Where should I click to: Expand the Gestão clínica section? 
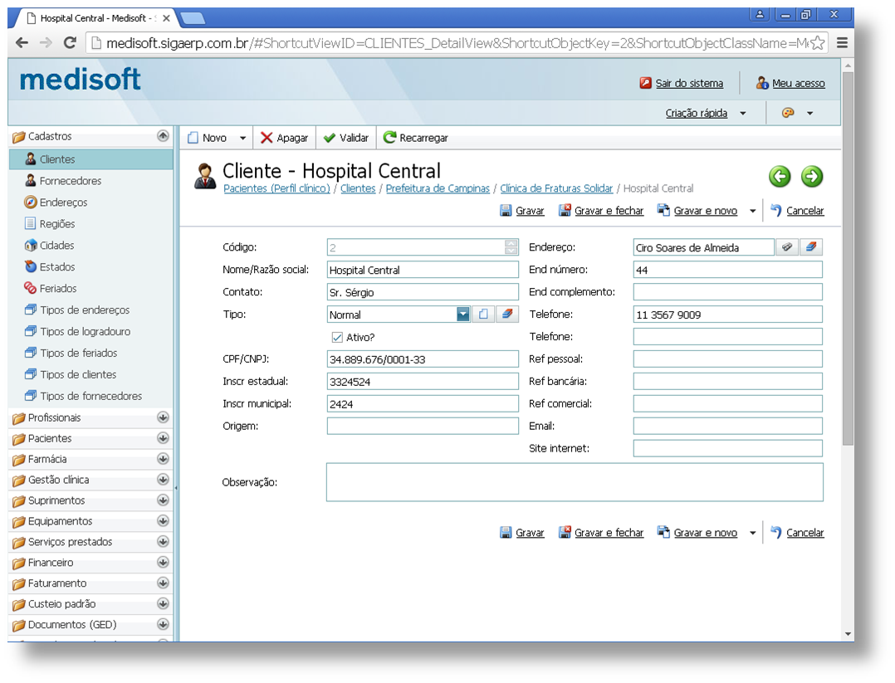pyautogui.click(x=163, y=480)
